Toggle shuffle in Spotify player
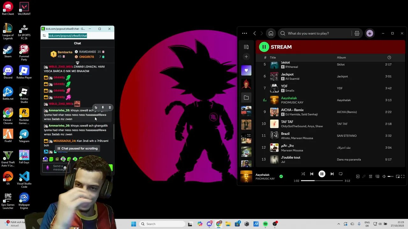Viewport: 408px width, 229px height. pyautogui.click(x=303, y=174)
